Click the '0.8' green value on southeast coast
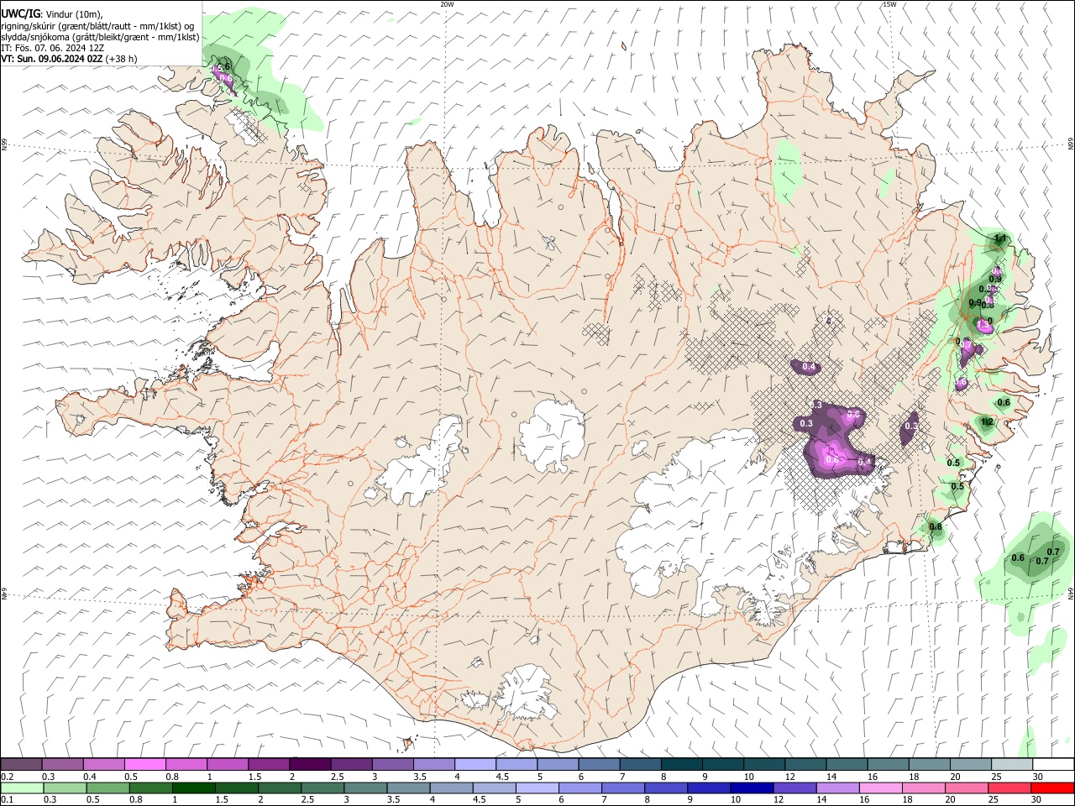This screenshot has width=1075, height=806. pyautogui.click(x=936, y=527)
